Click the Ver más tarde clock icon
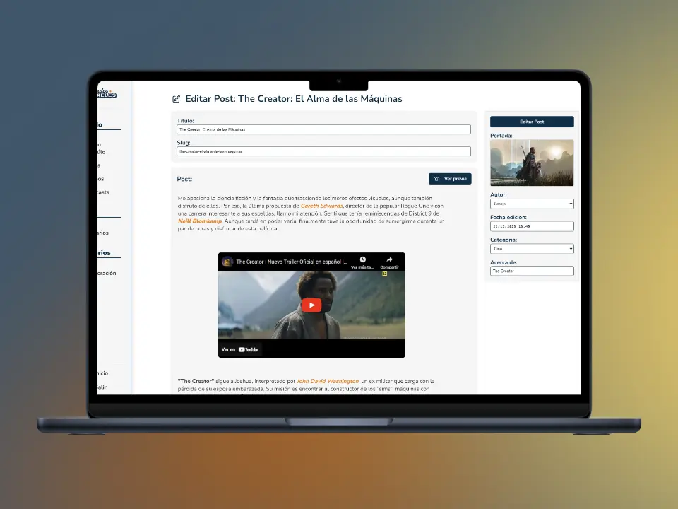This screenshot has height=509, width=678. click(362, 259)
